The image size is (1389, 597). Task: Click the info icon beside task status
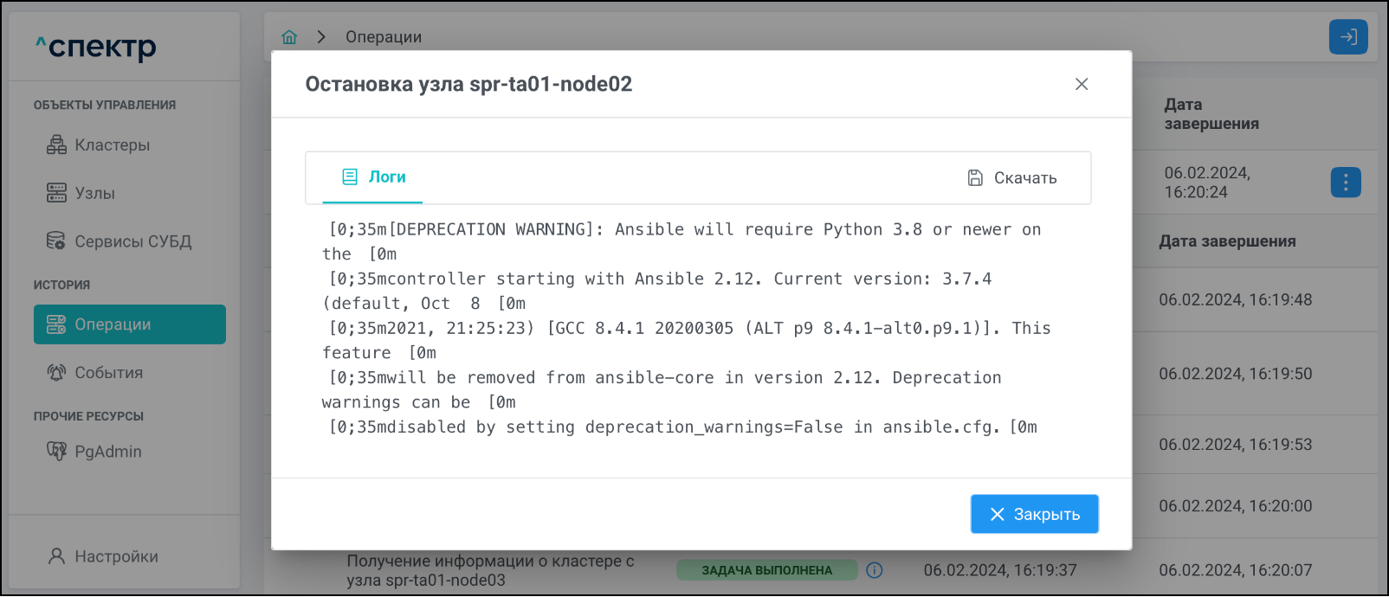pos(875,570)
